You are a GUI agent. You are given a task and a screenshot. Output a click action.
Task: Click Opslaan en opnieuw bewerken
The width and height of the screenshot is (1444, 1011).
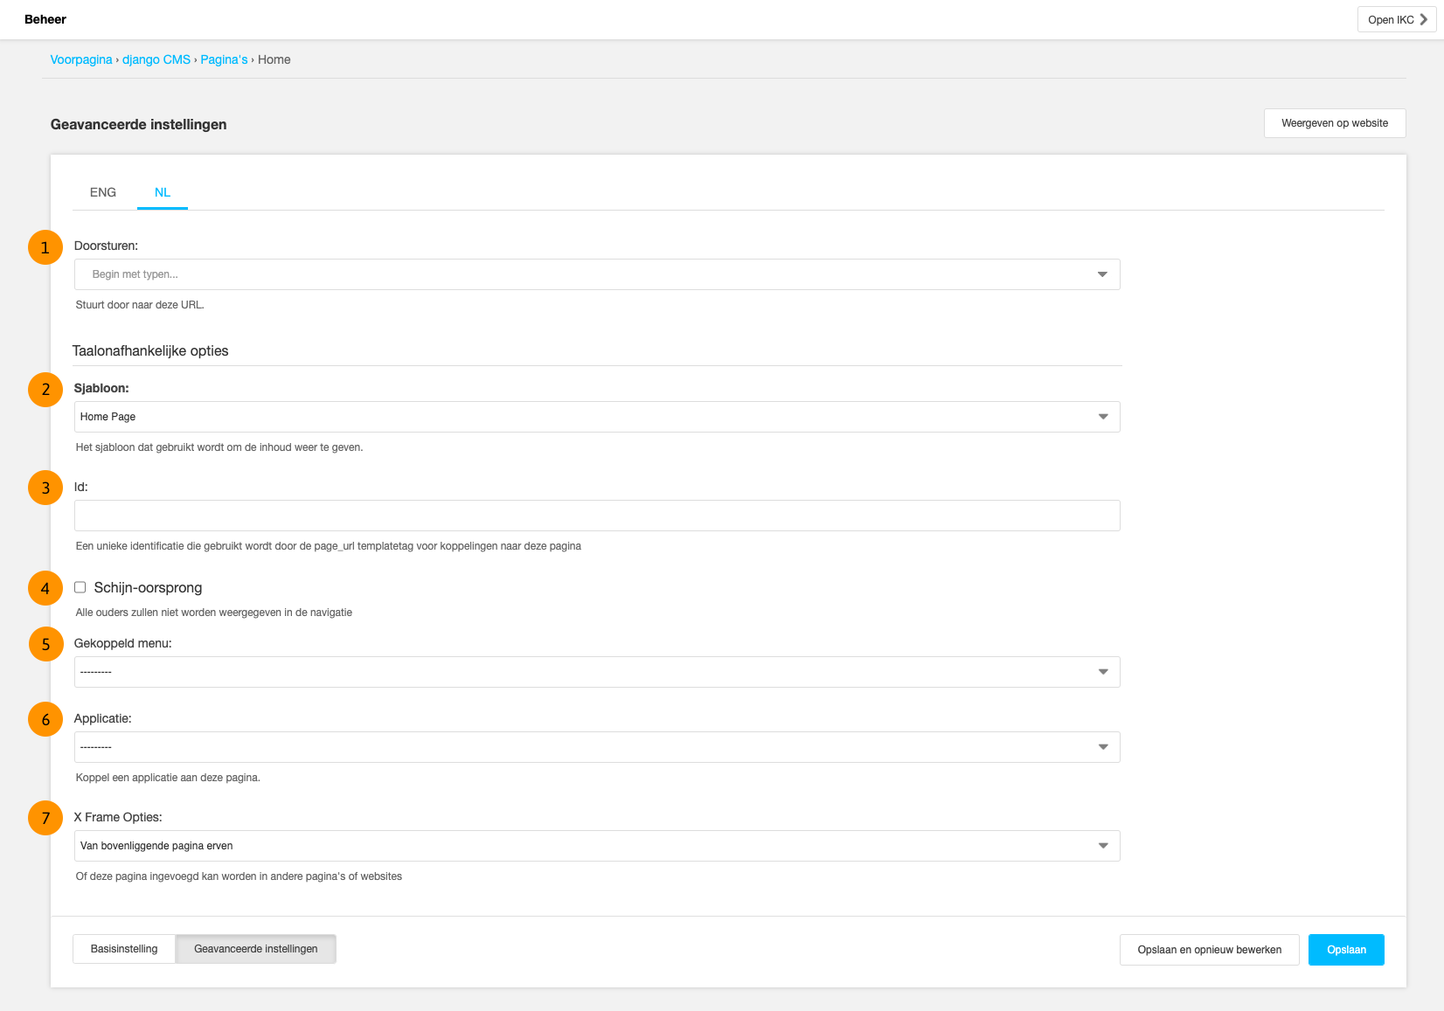click(1209, 950)
